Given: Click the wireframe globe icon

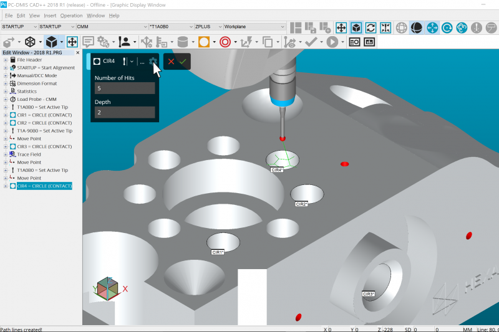Looking at the screenshot, I should (x=402, y=28).
